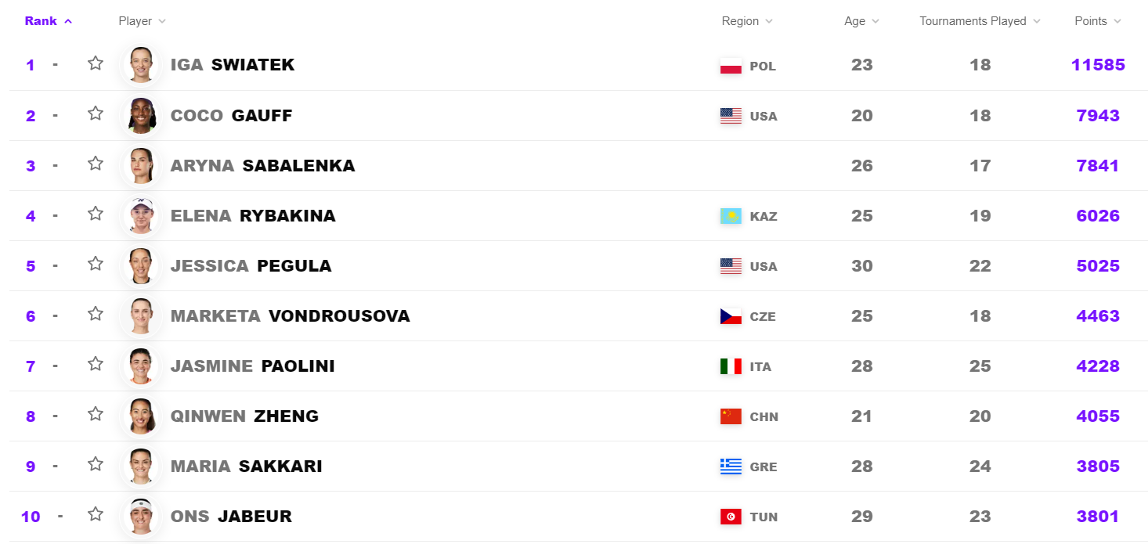Open the Region column dropdown
Image resolution: width=1148 pixels, height=544 pixels.
click(768, 21)
